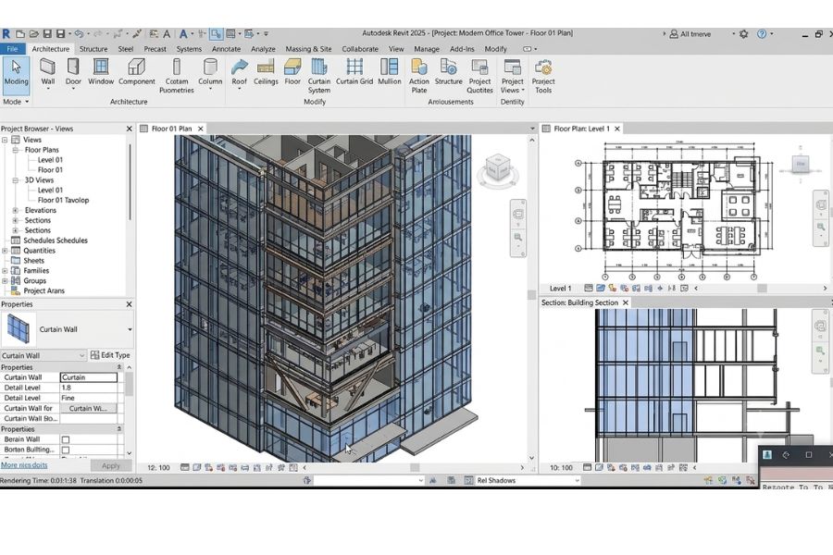Click the Curtain Wall type thumbnail

pyautogui.click(x=19, y=329)
